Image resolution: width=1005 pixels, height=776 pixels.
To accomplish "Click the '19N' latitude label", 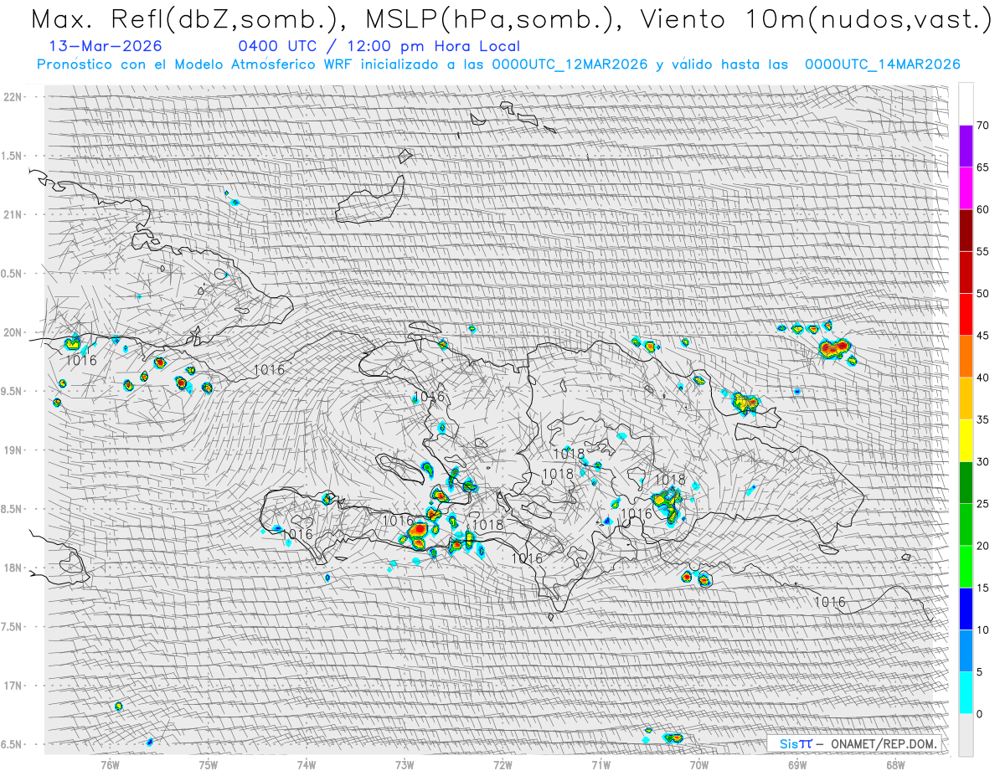I will click(13, 450).
